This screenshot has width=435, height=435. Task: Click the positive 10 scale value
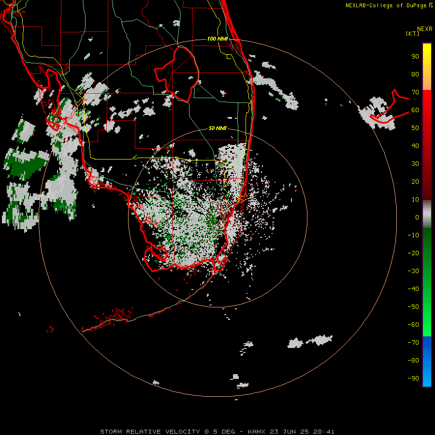(x=415, y=200)
